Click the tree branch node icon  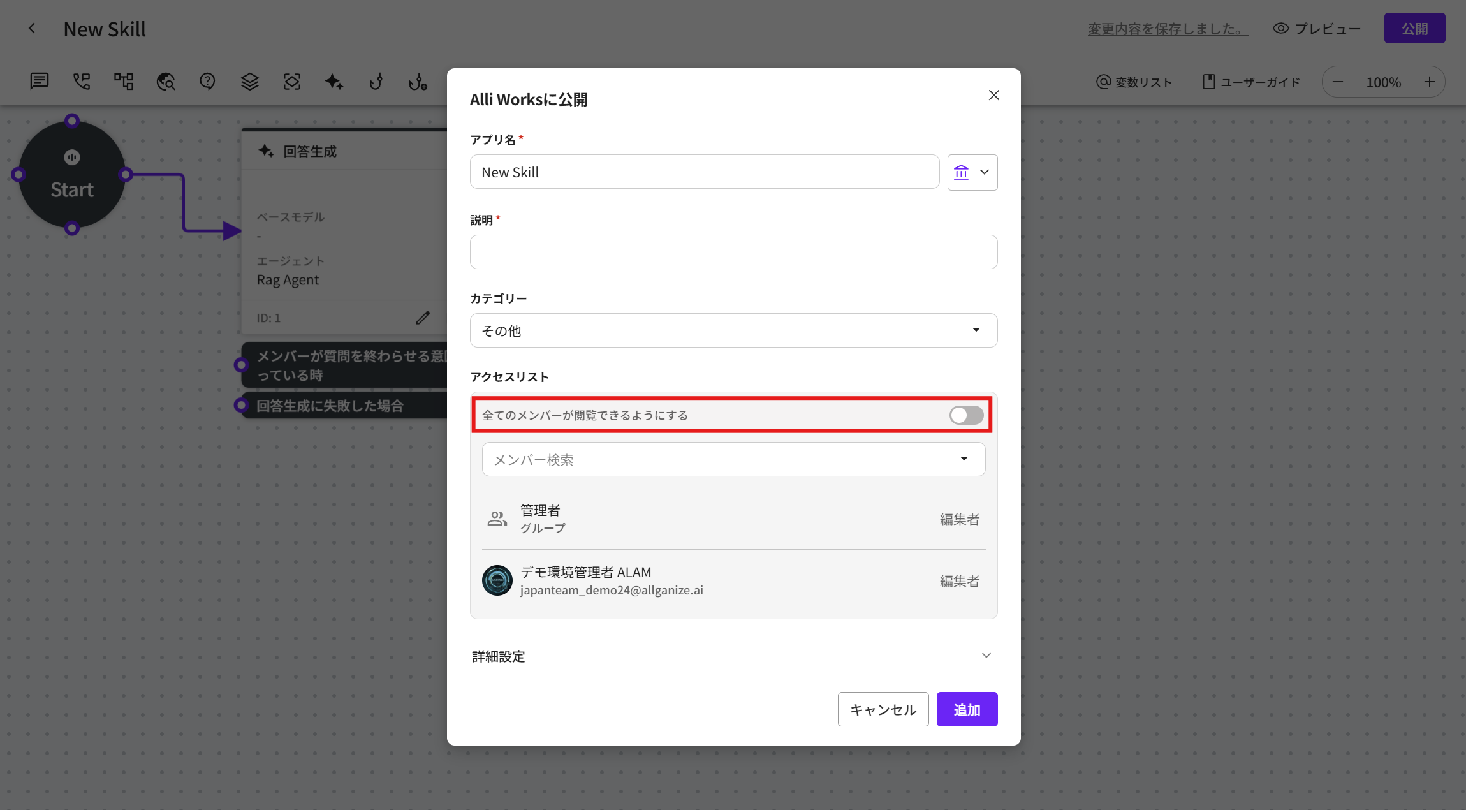(124, 81)
